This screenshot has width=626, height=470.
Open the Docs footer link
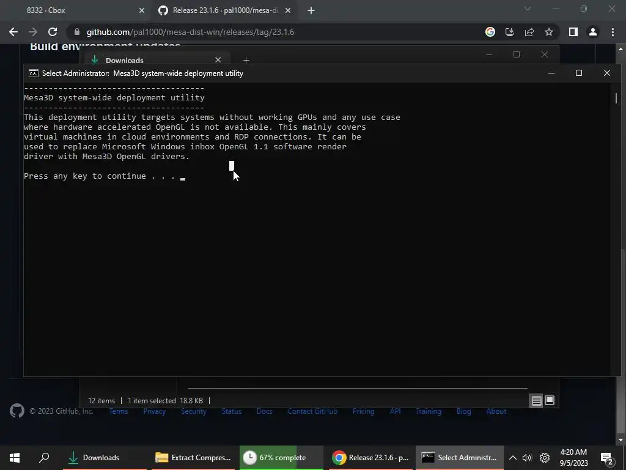pos(264,411)
